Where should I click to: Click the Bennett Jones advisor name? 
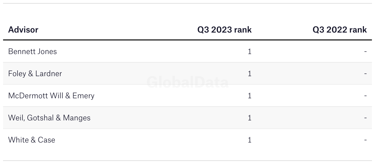(x=33, y=51)
